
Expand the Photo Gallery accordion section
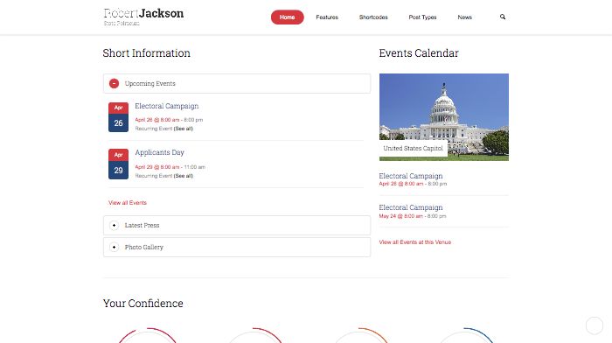[x=237, y=248]
